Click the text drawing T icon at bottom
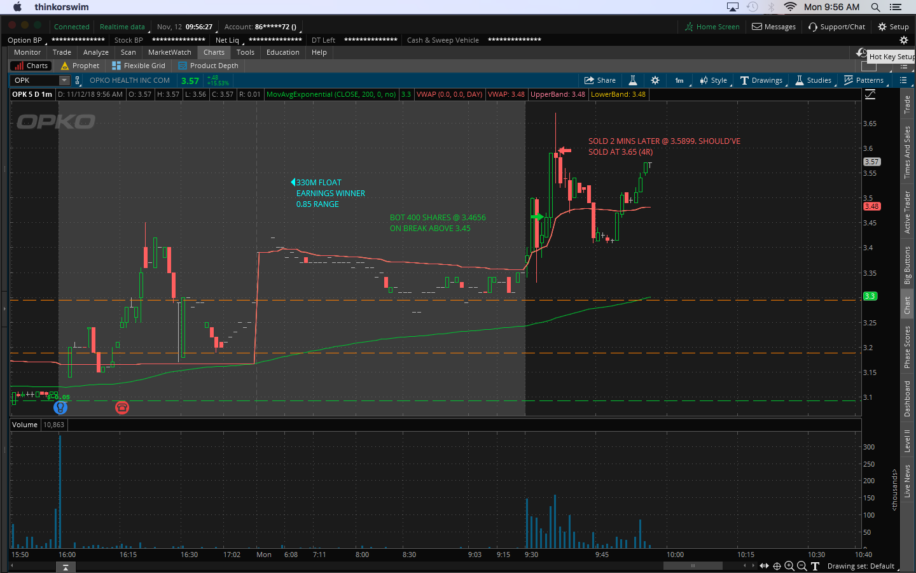This screenshot has width=916, height=573. (x=815, y=566)
